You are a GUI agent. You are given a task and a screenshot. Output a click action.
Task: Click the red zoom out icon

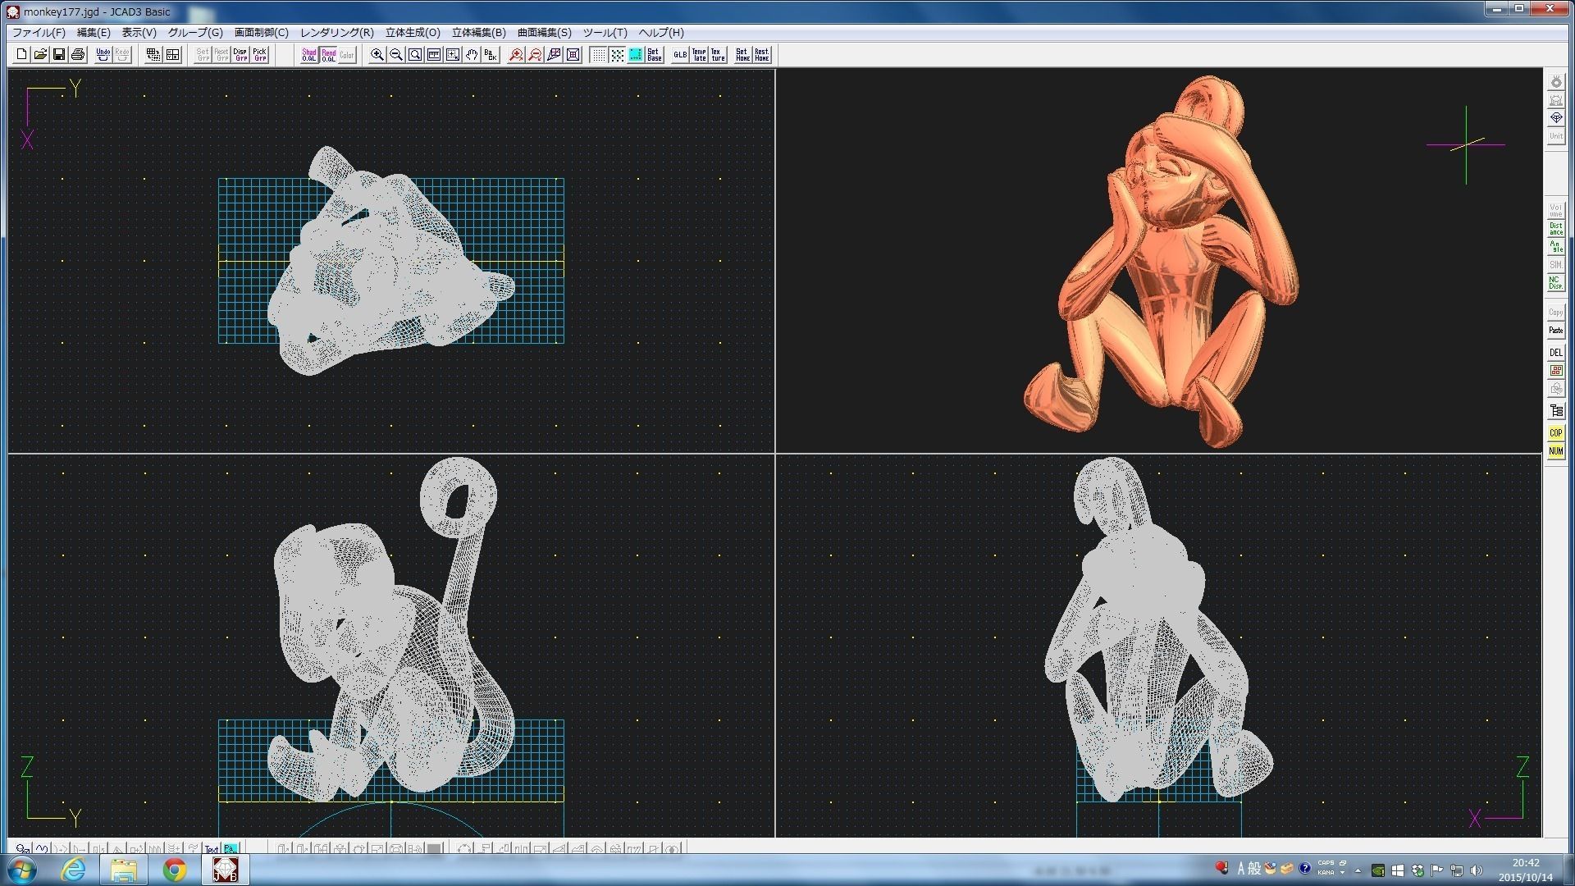point(535,55)
